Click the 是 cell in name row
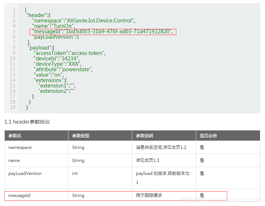265x206 pixels. click(228, 160)
